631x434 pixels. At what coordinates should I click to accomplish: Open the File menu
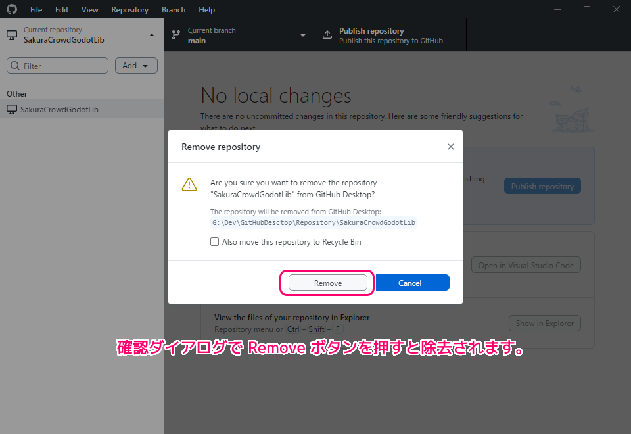point(35,10)
